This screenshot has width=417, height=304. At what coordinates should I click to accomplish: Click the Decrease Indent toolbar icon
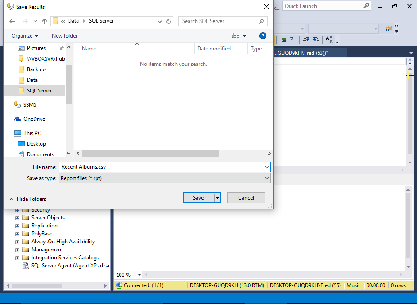pos(306,40)
